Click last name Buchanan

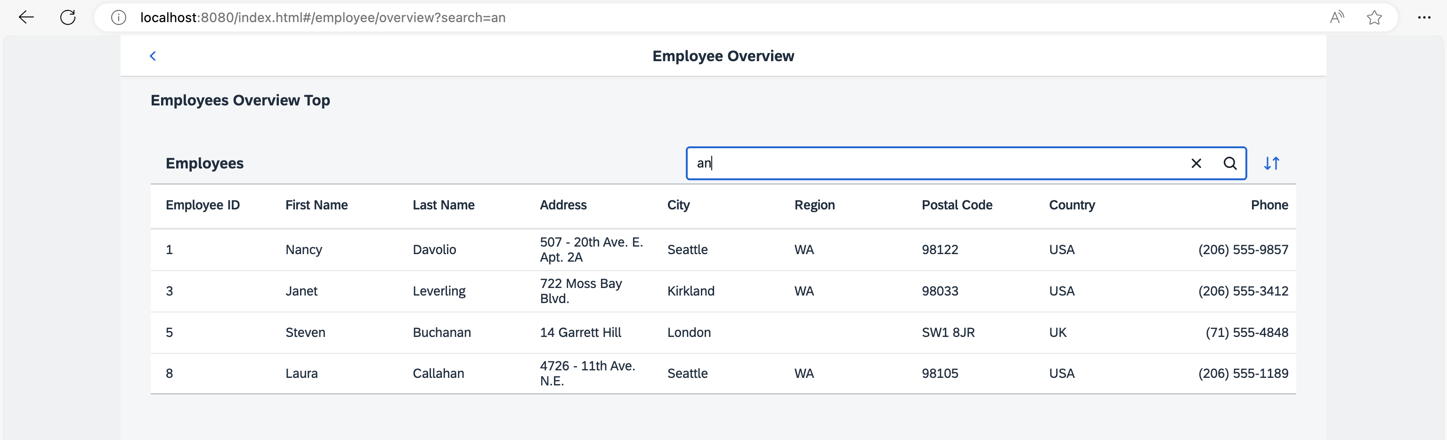coord(442,332)
